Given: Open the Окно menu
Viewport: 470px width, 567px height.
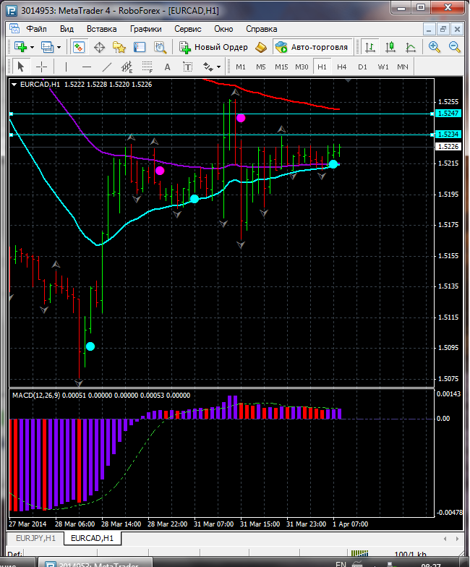Looking at the screenshot, I should tap(223, 29).
